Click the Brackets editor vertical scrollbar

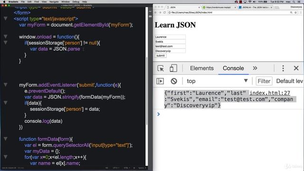[147, 91]
